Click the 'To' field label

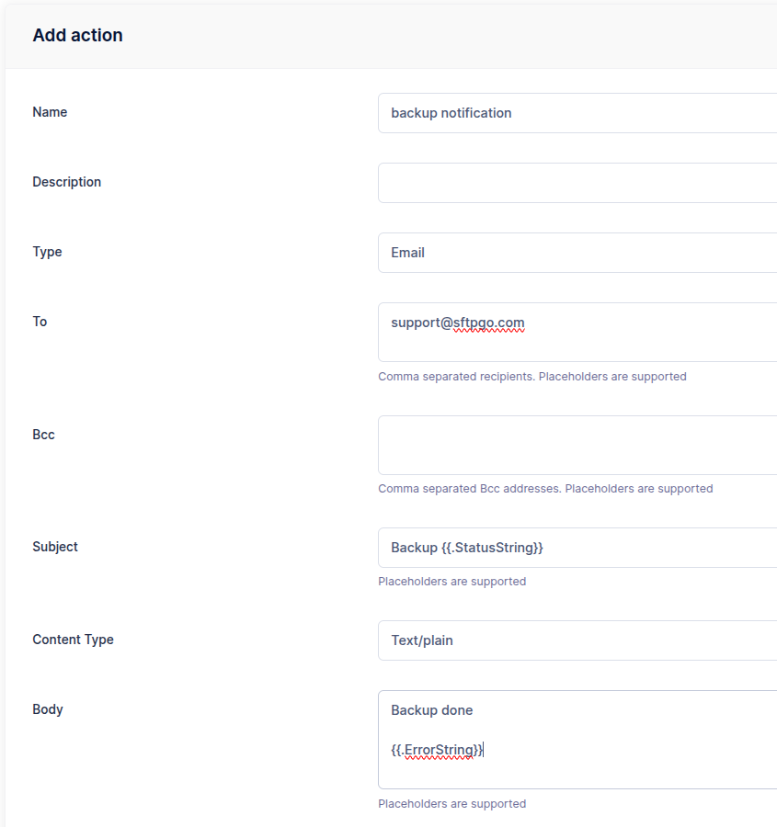coord(40,322)
